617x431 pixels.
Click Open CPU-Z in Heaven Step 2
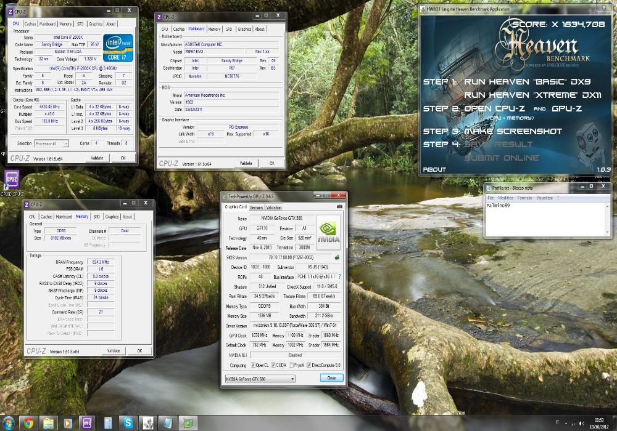(495, 109)
